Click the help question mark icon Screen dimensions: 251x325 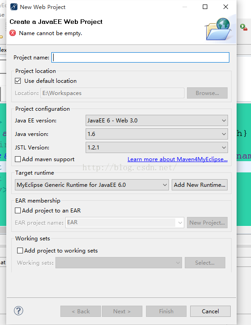pos(18,311)
